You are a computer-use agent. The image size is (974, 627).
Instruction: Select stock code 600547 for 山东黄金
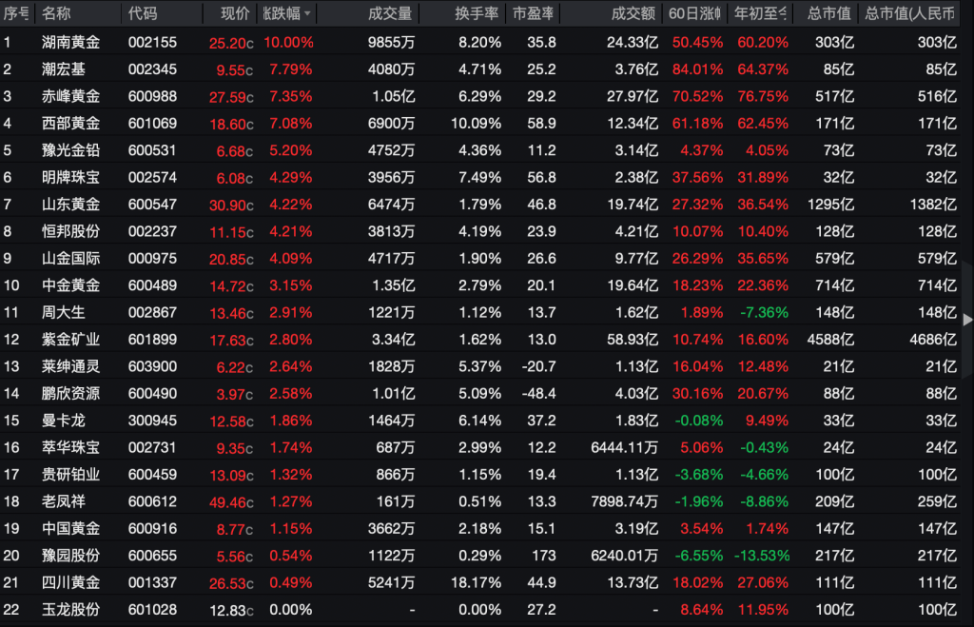pos(146,205)
